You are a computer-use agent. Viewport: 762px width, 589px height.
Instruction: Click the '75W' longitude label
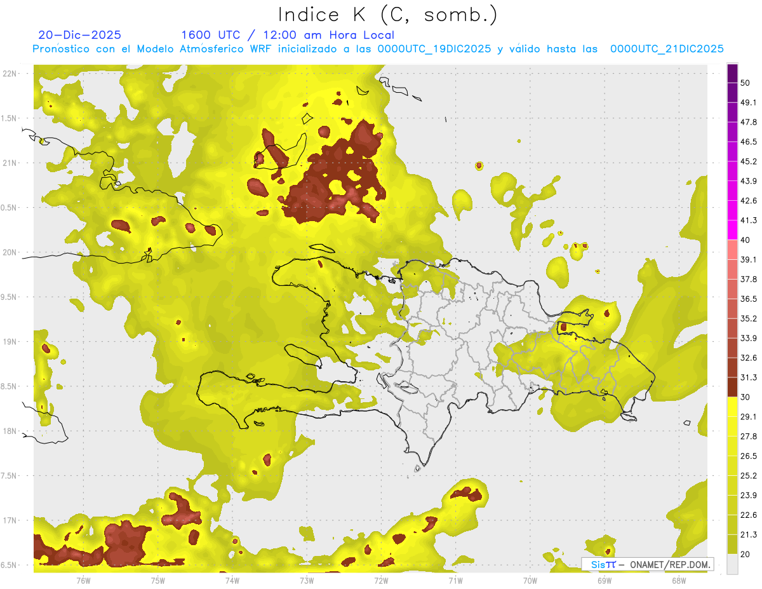coord(158,581)
